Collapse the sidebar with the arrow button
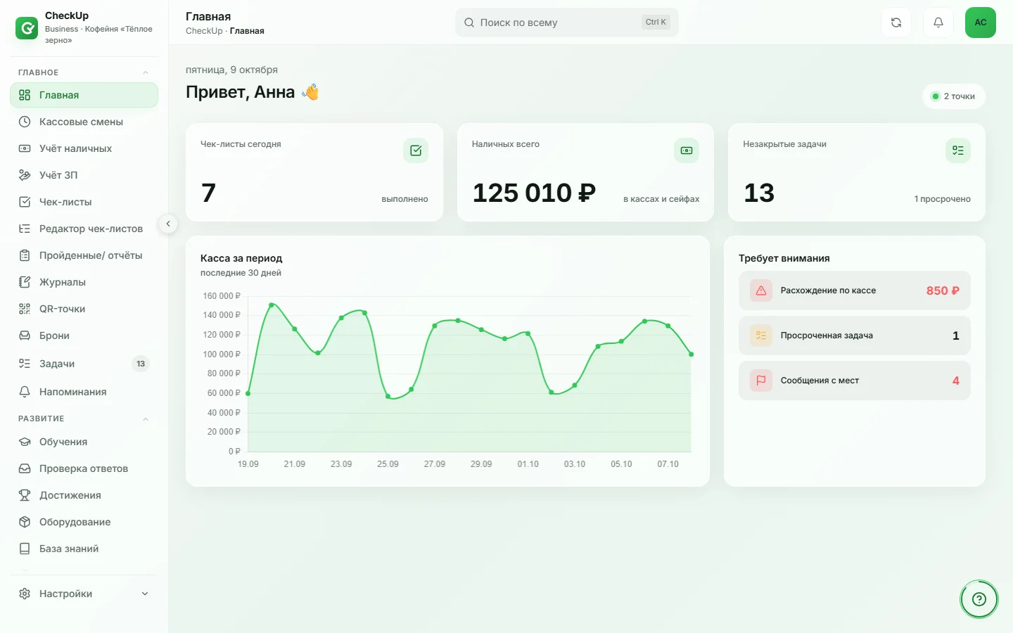This screenshot has width=1013, height=633. point(168,224)
